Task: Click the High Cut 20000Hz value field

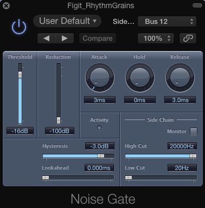Action: (x=182, y=146)
